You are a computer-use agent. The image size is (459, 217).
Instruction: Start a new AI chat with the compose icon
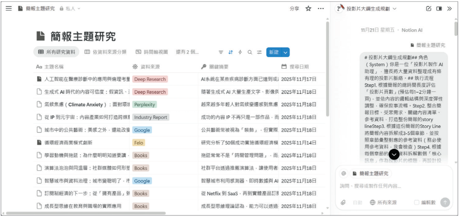pyautogui.click(x=429, y=8)
